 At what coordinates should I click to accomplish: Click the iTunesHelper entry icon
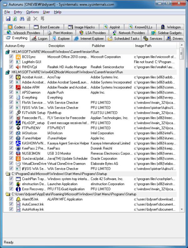[x=18, y=138]
